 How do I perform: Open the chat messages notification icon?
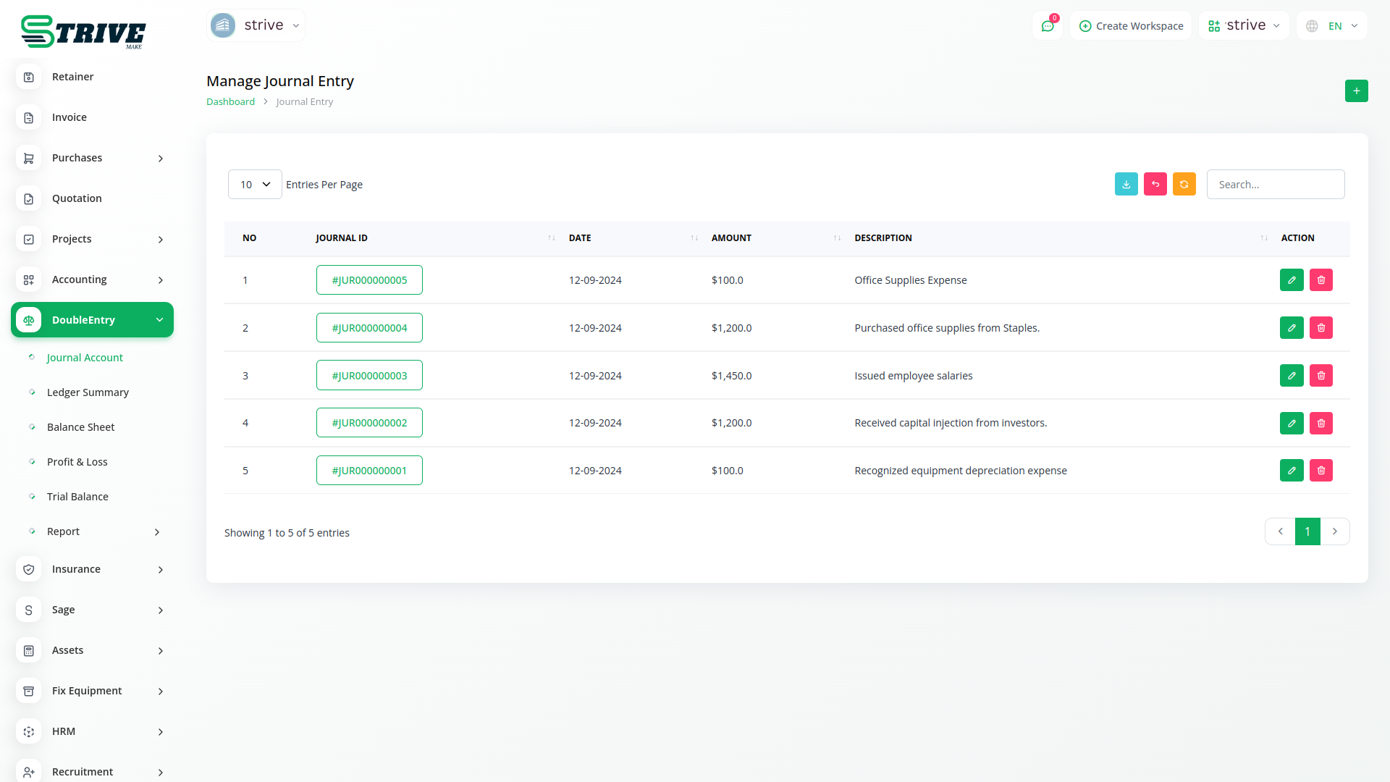click(x=1047, y=26)
